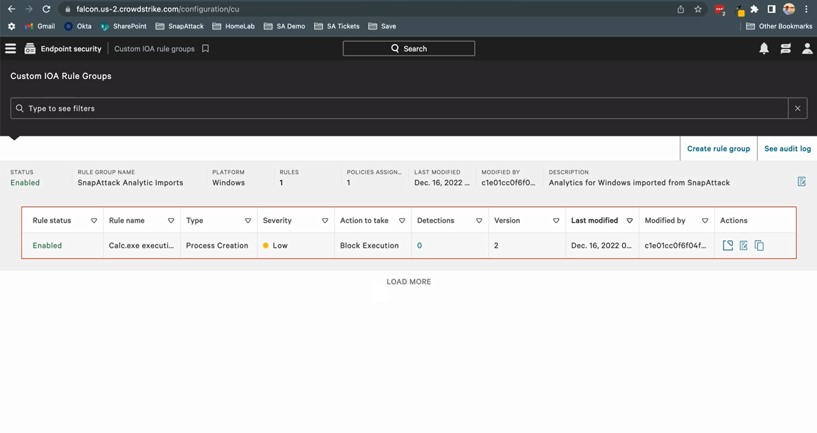Click the LOAD MORE button

coord(408,282)
